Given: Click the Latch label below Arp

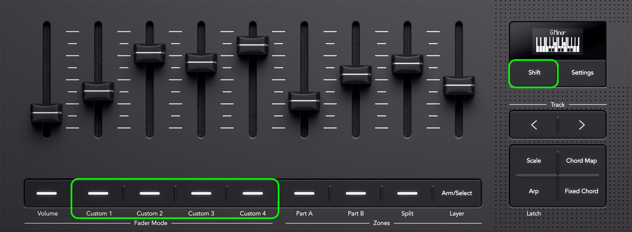Looking at the screenshot, I should click(x=534, y=213).
